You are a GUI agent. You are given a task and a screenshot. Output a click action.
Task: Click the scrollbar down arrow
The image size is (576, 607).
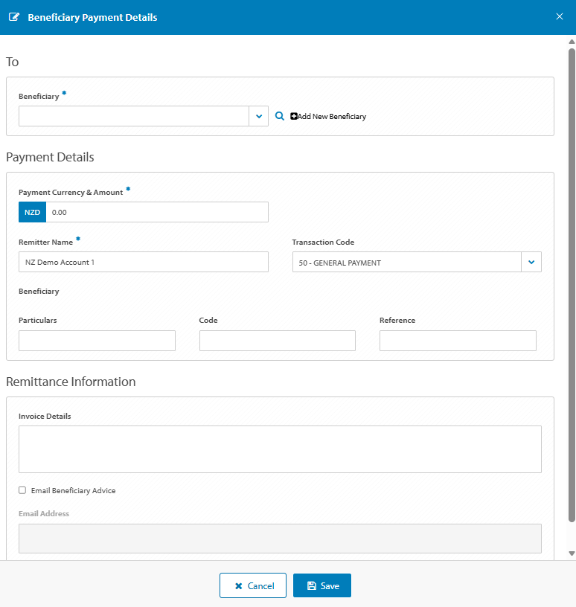[x=572, y=553]
